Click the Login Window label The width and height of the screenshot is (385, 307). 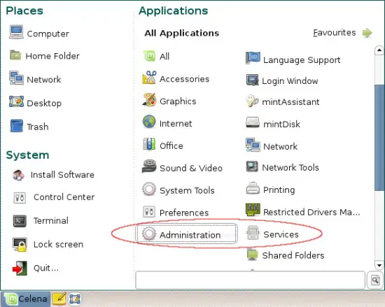(290, 81)
